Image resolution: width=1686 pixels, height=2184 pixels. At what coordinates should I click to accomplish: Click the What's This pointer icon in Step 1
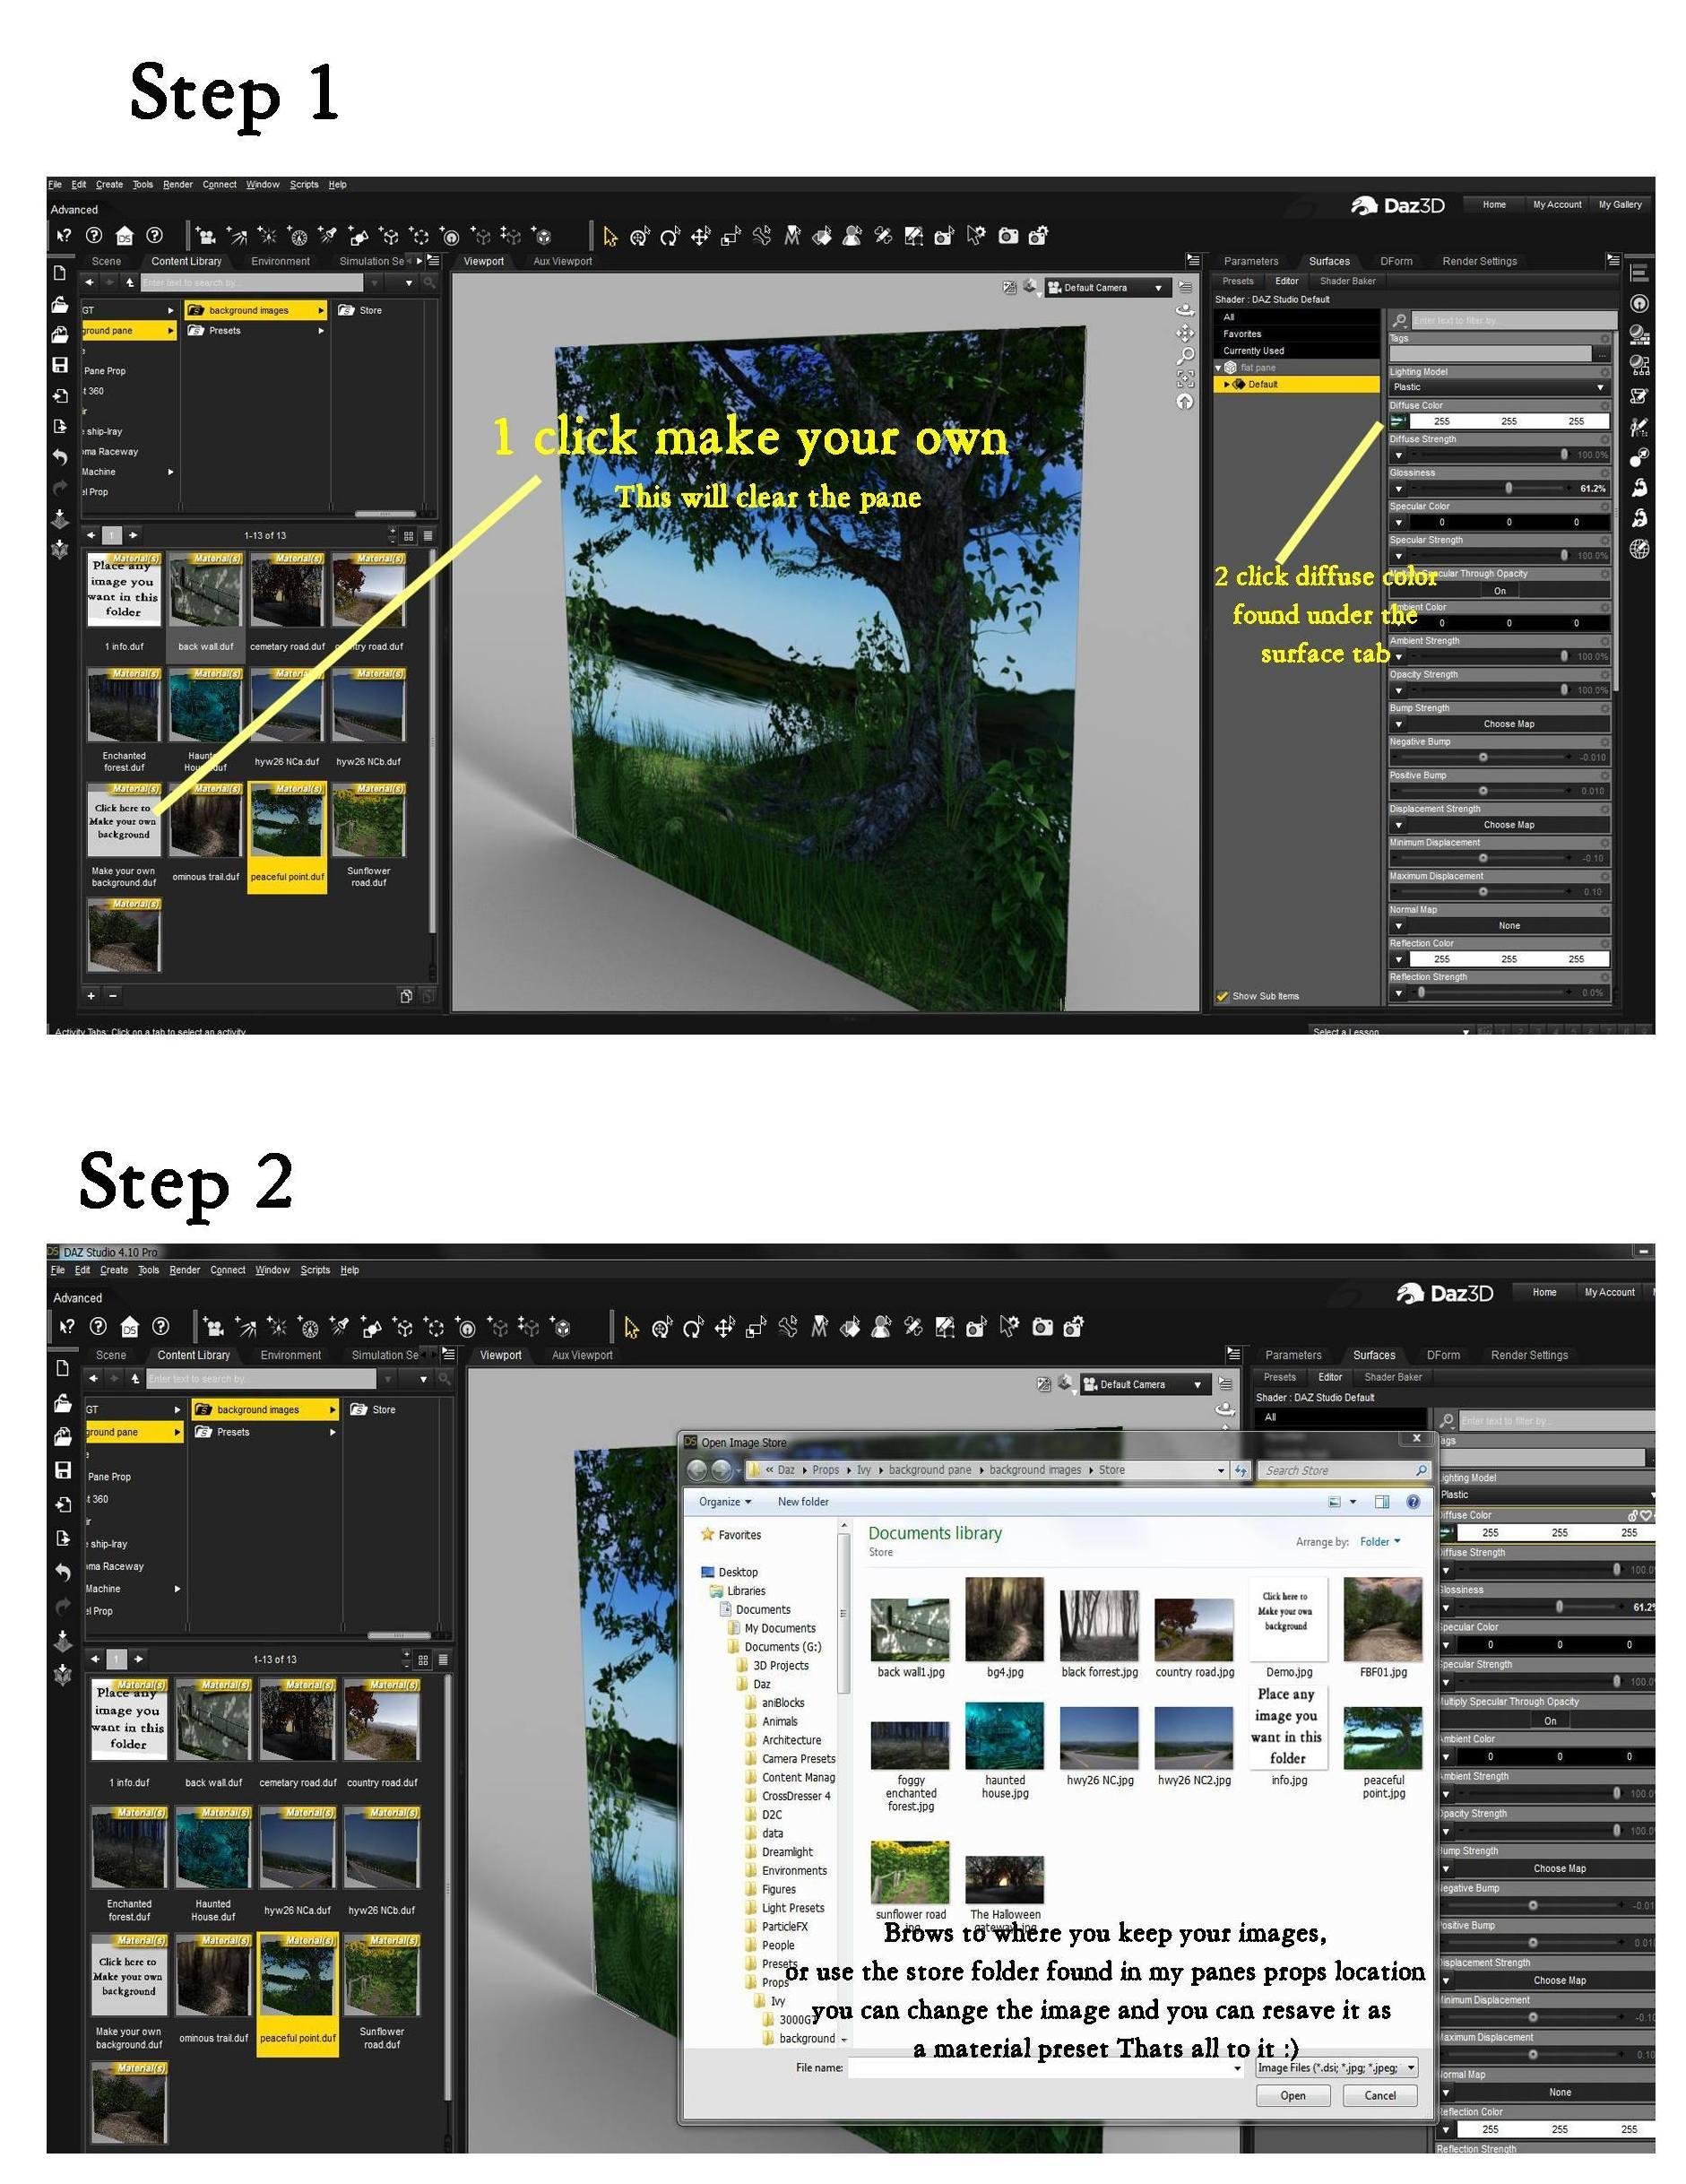point(64,236)
